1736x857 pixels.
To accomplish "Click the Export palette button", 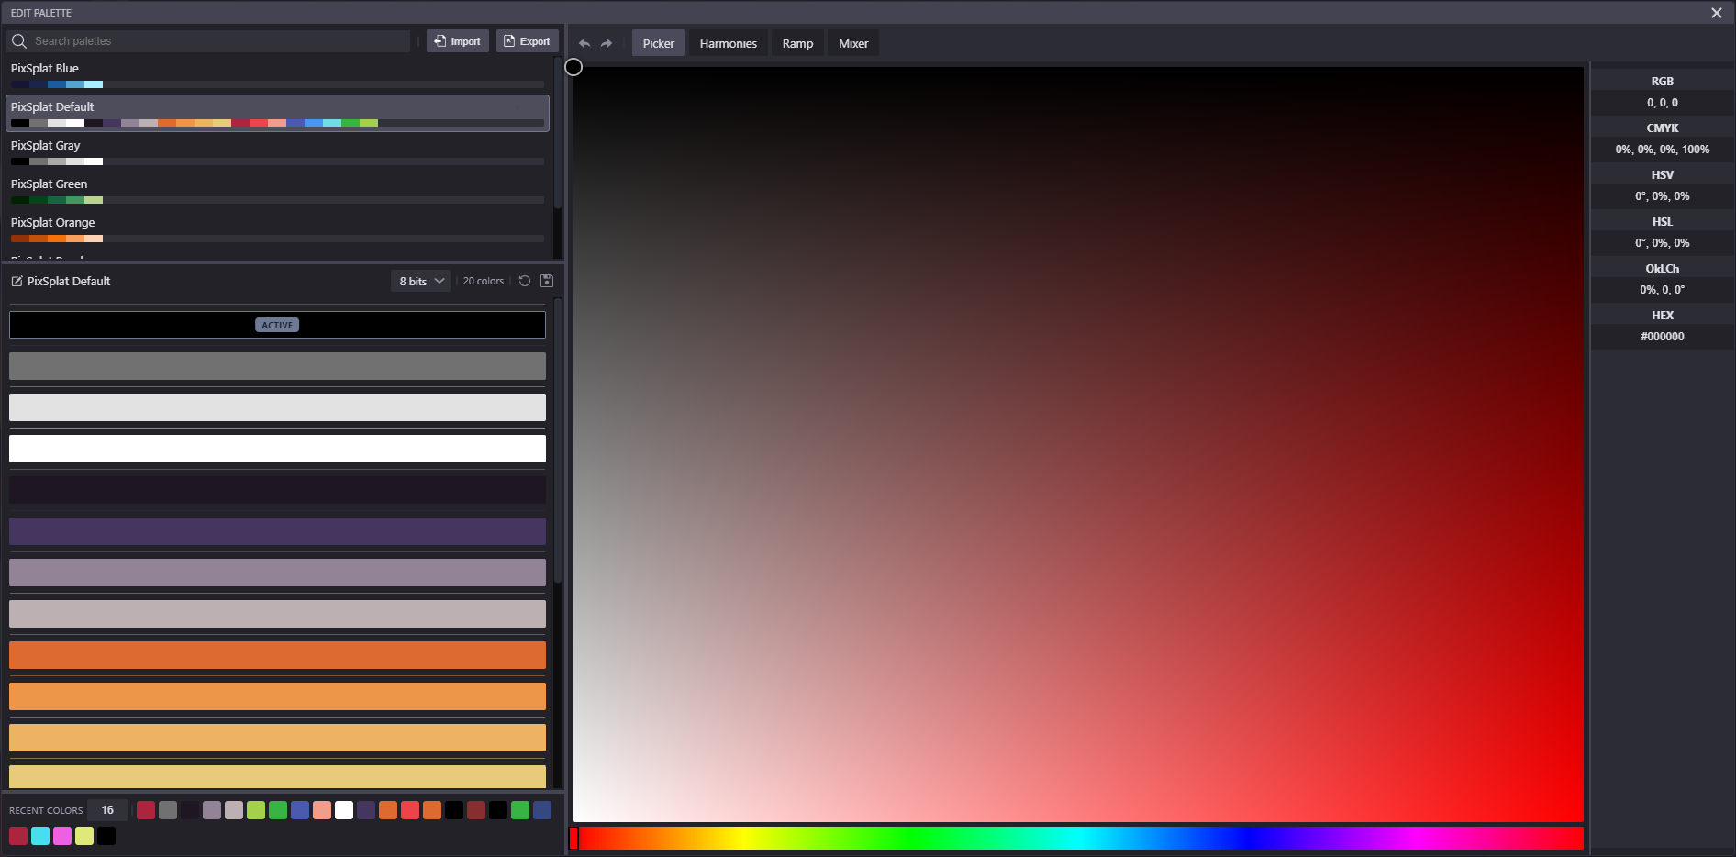I will coord(527,41).
